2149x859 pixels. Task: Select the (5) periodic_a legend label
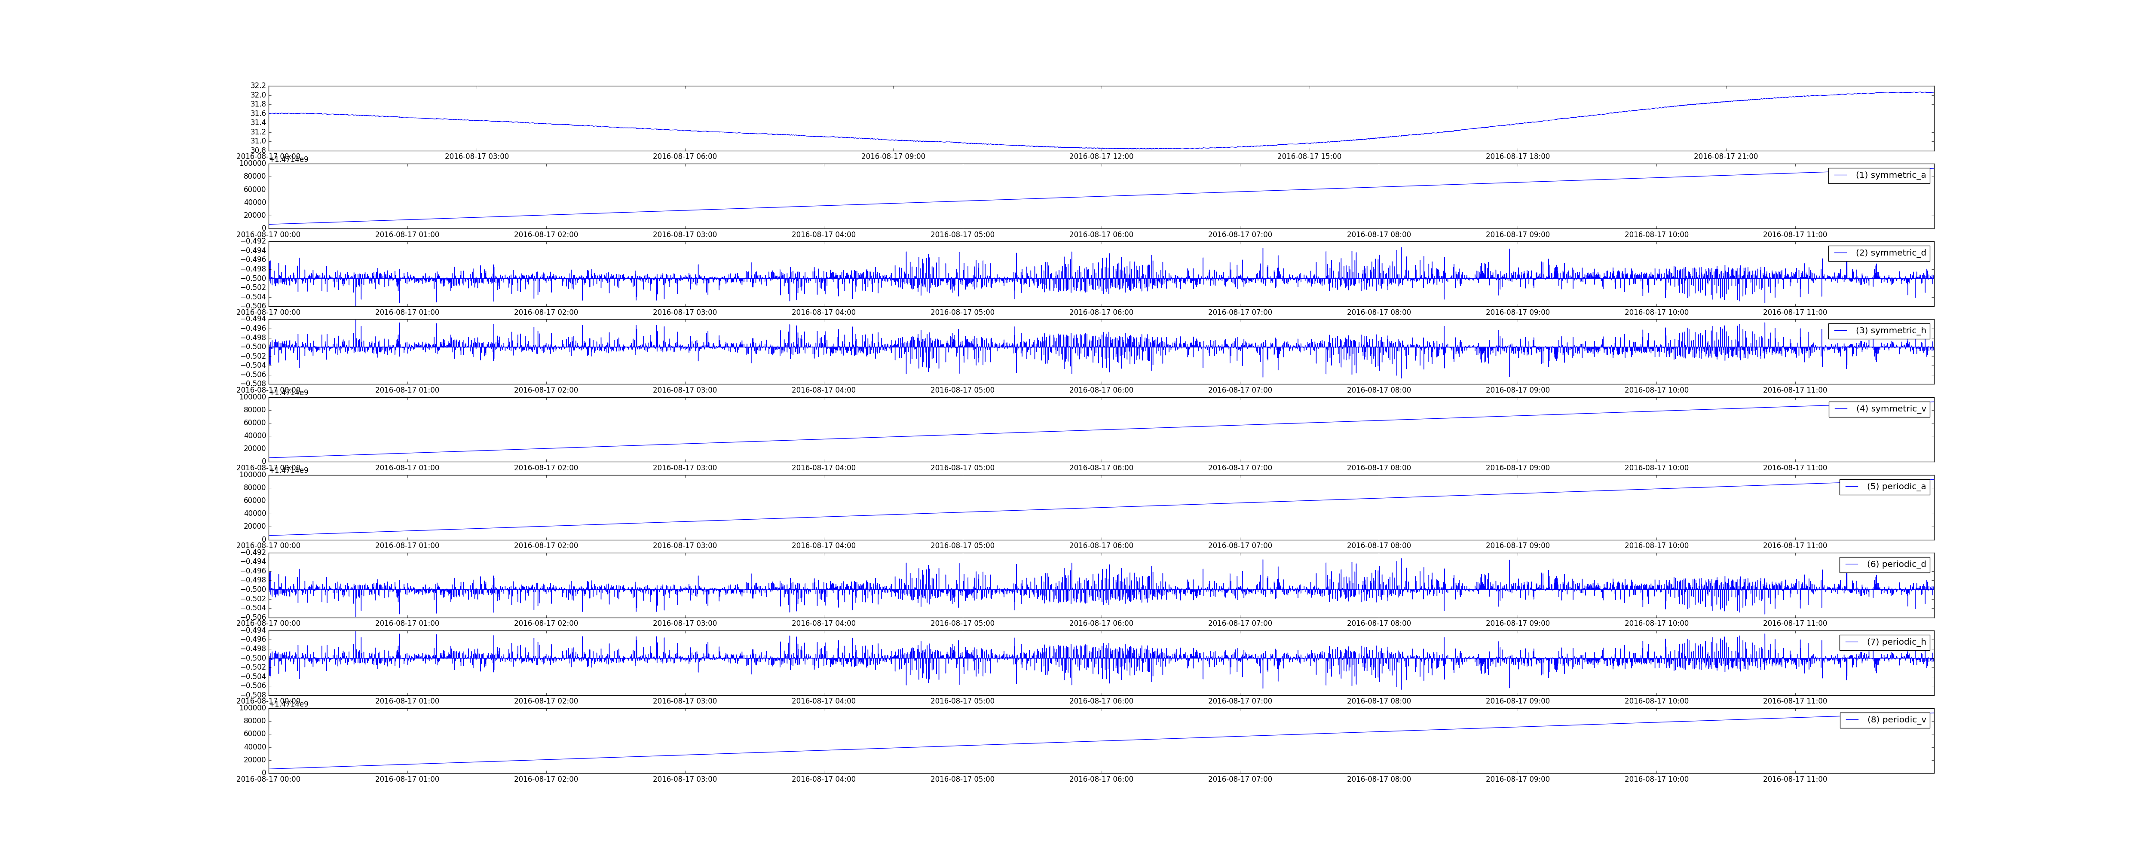(x=1896, y=486)
